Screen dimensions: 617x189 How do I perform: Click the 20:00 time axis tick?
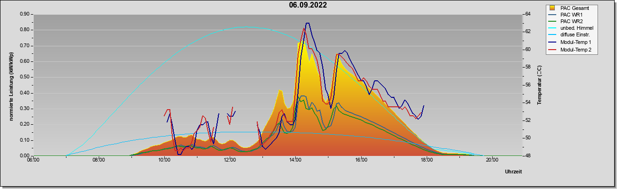click(492, 160)
